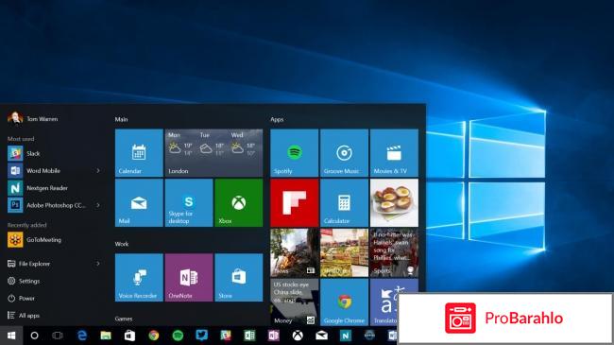Click the Main group heading
Viewport: 614px width, 345px height.
tap(122, 119)
